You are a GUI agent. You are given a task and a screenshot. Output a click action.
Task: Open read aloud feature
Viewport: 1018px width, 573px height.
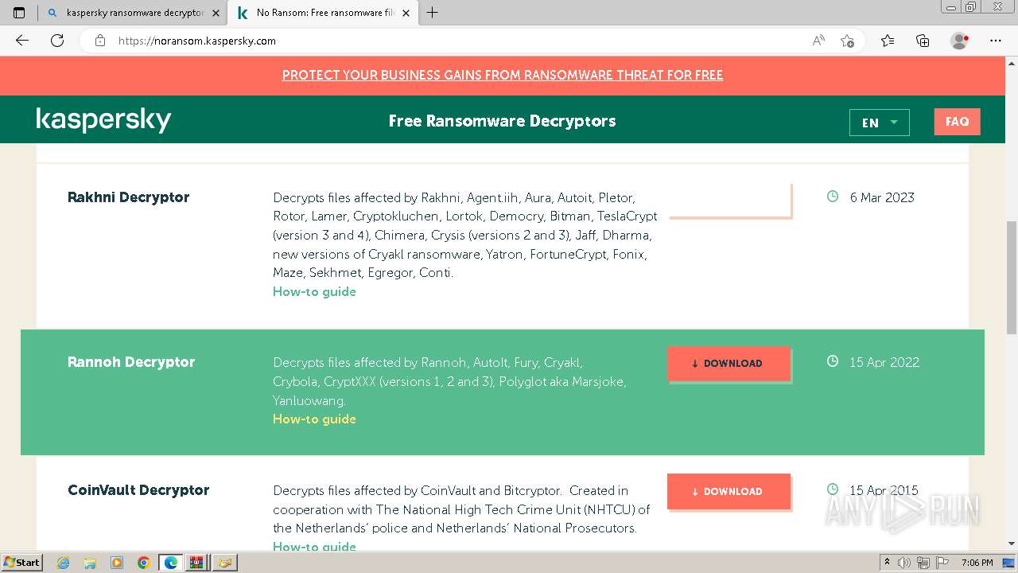click(x=818, y=41)
